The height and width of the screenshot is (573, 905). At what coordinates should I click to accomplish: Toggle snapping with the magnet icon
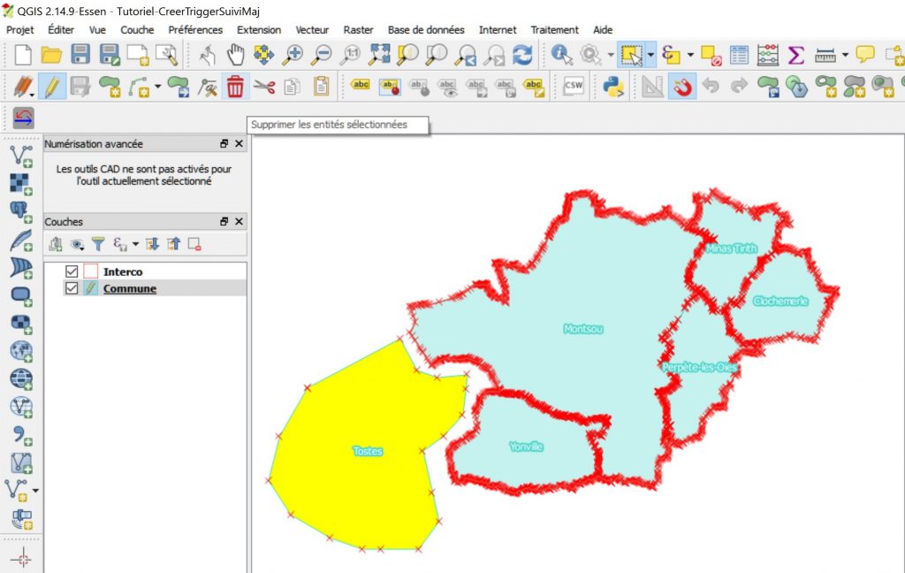pyautogui.click(x=682, y=88)
